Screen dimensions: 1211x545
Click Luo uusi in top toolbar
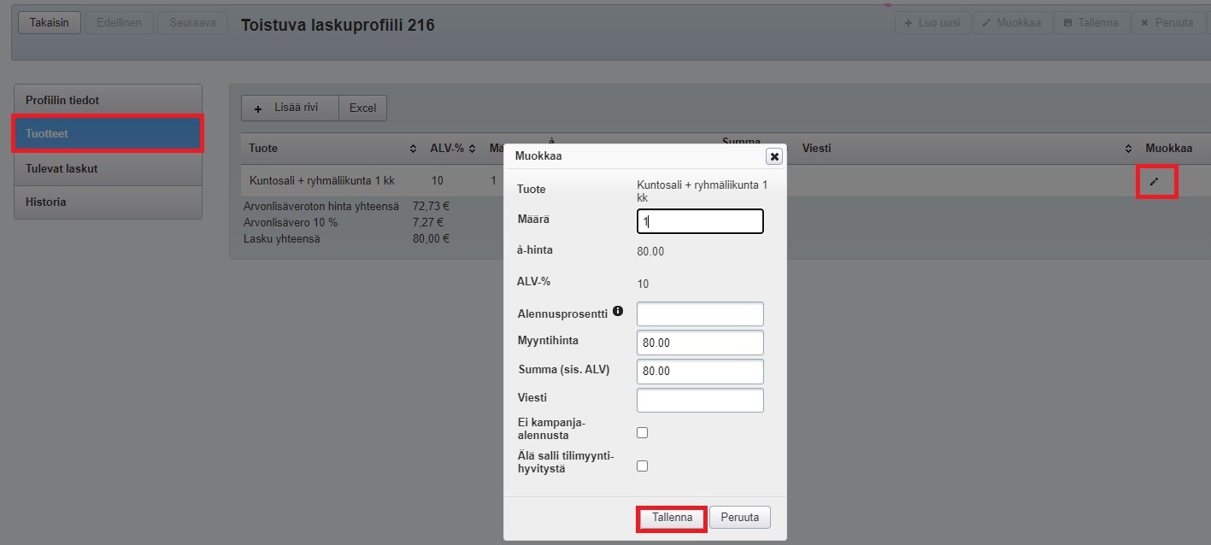932,23
